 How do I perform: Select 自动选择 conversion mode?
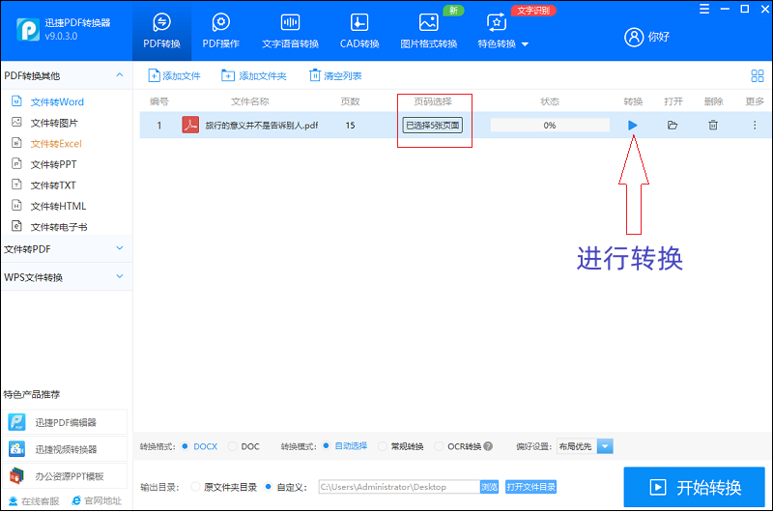click(x=326, y=446)
